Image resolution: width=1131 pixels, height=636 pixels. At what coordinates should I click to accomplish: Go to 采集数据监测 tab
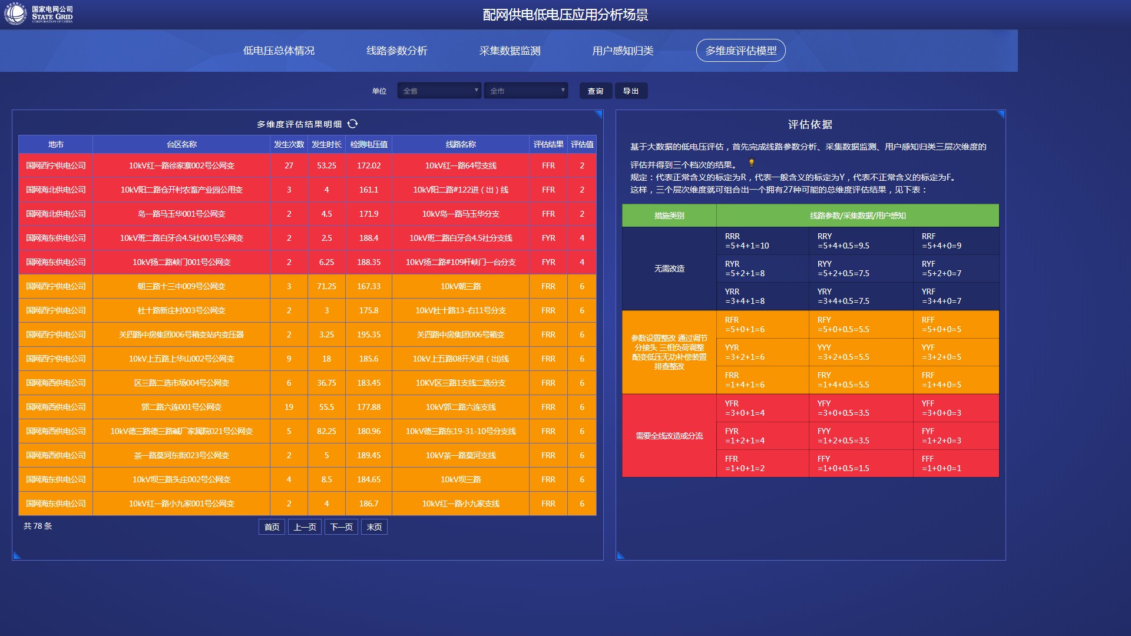coord(510,51)
